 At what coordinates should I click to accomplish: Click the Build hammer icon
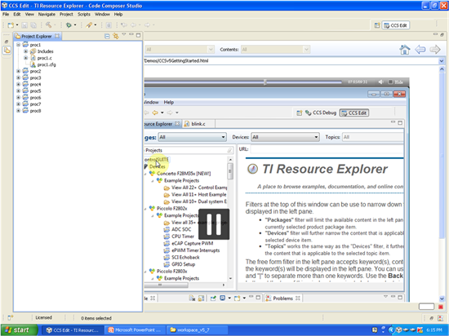point(49,25)
